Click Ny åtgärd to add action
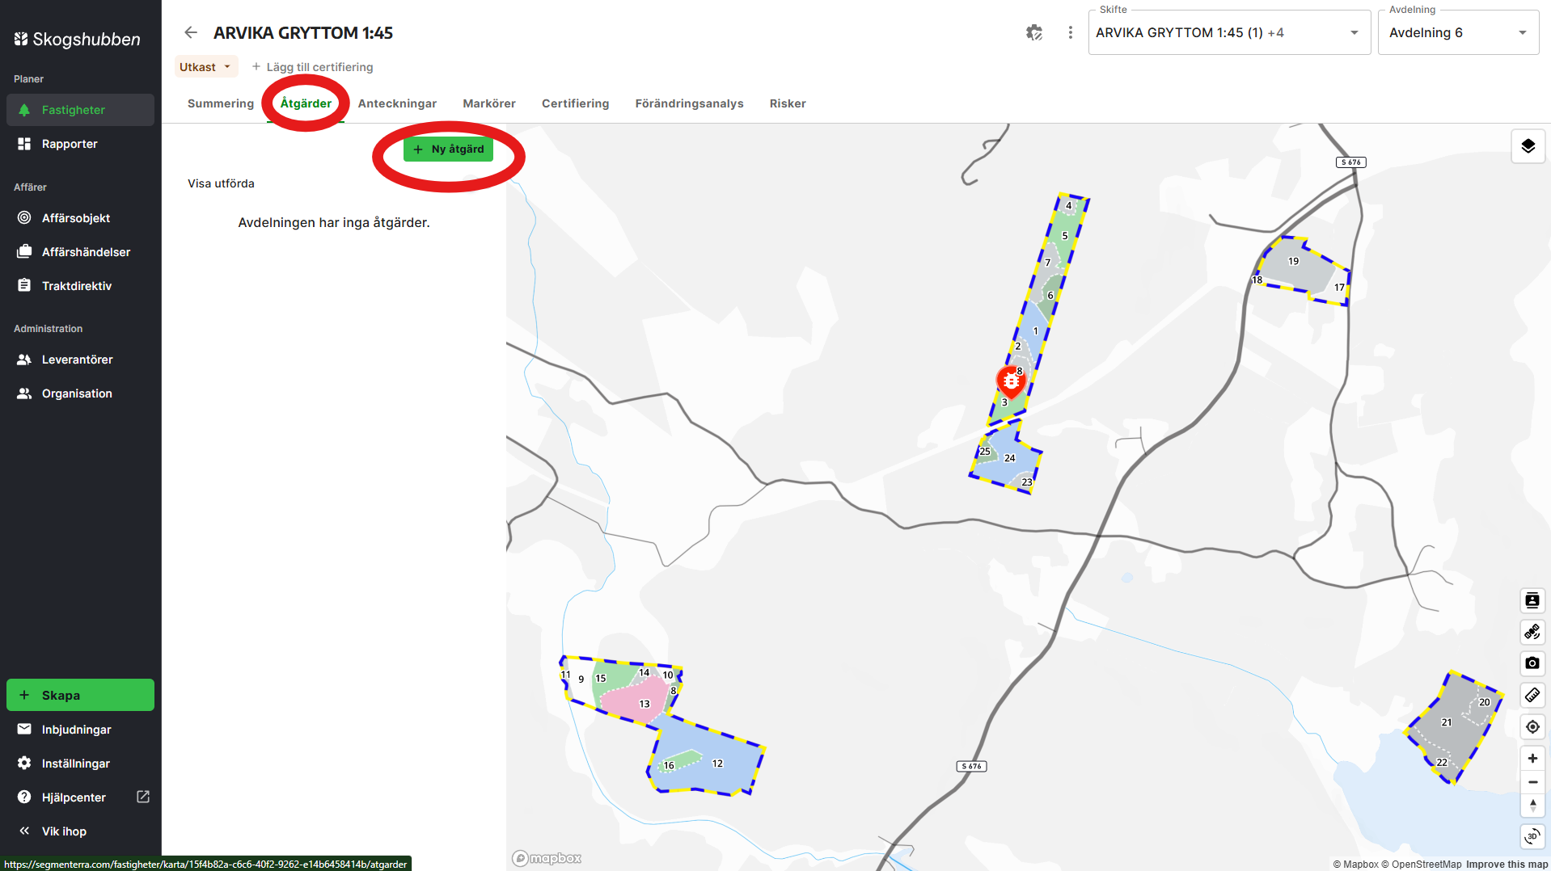Viewport: 1551px width, 871px height. [448, 149]
